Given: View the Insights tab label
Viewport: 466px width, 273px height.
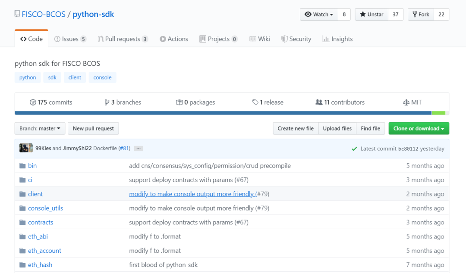Looking at the screenshot, I should pyautogui.click(x=342, y=39).
